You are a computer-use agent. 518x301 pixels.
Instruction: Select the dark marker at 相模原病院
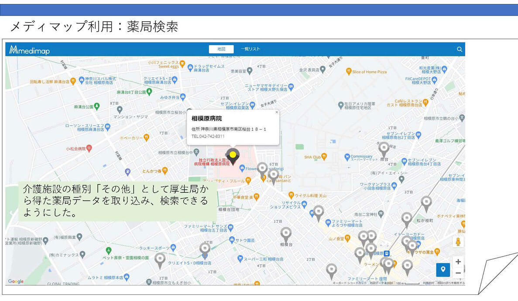click(233, 156)
